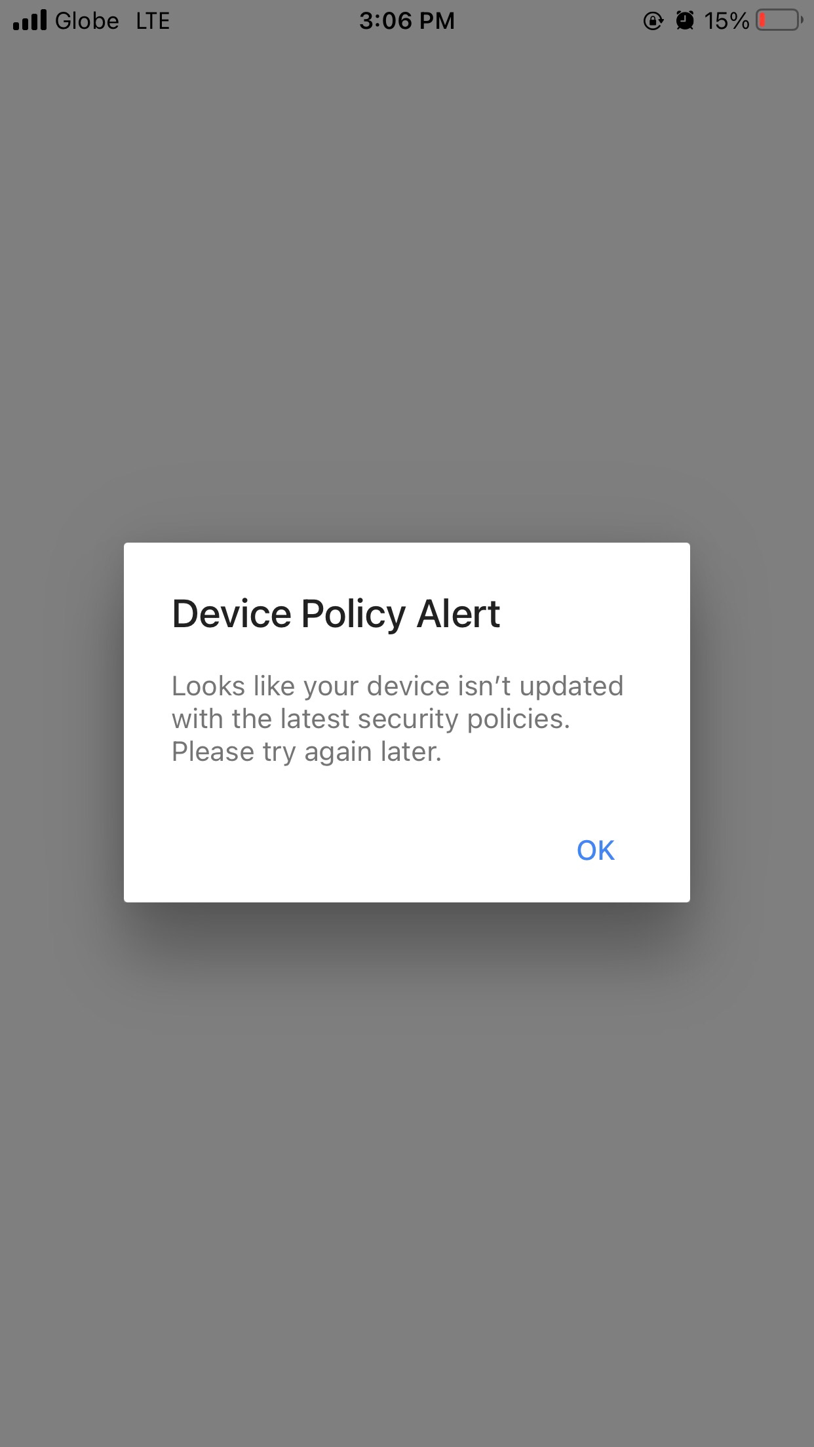814x1447 pixels.
Task: Tap the low battery icon
Action: tap(780, 20)
